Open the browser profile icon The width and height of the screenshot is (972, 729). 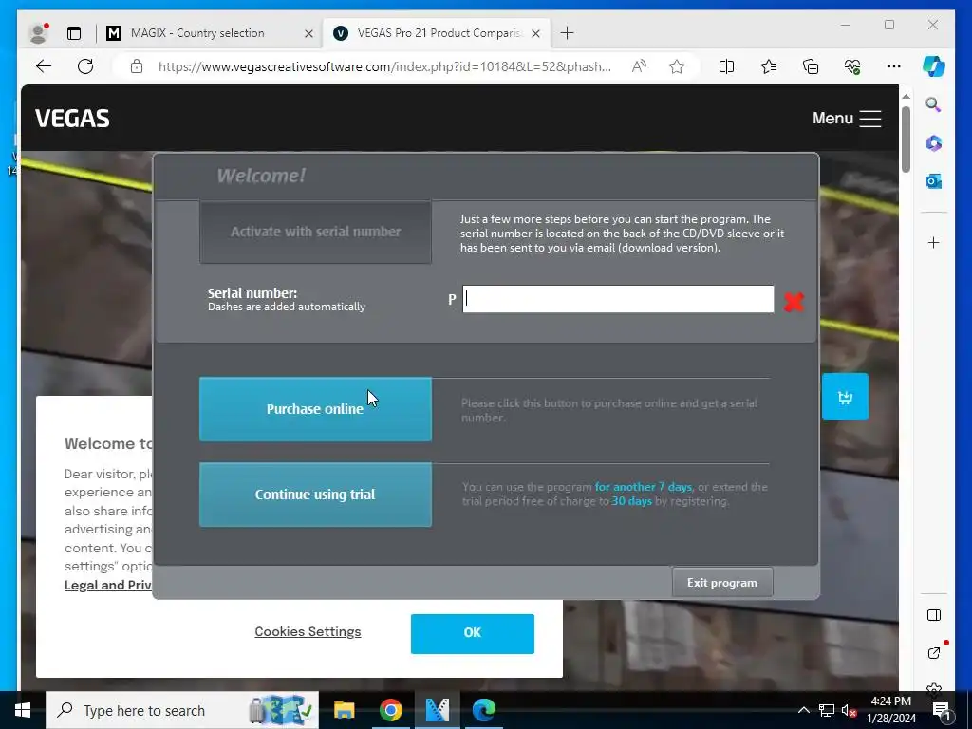click(x=39, y=33)
